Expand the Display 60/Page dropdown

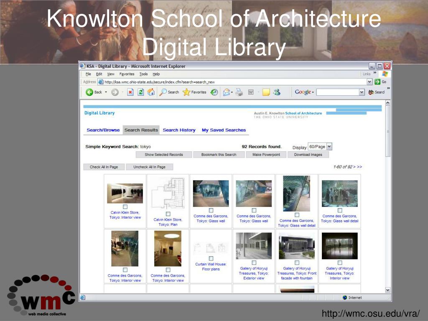pos(329,147)
